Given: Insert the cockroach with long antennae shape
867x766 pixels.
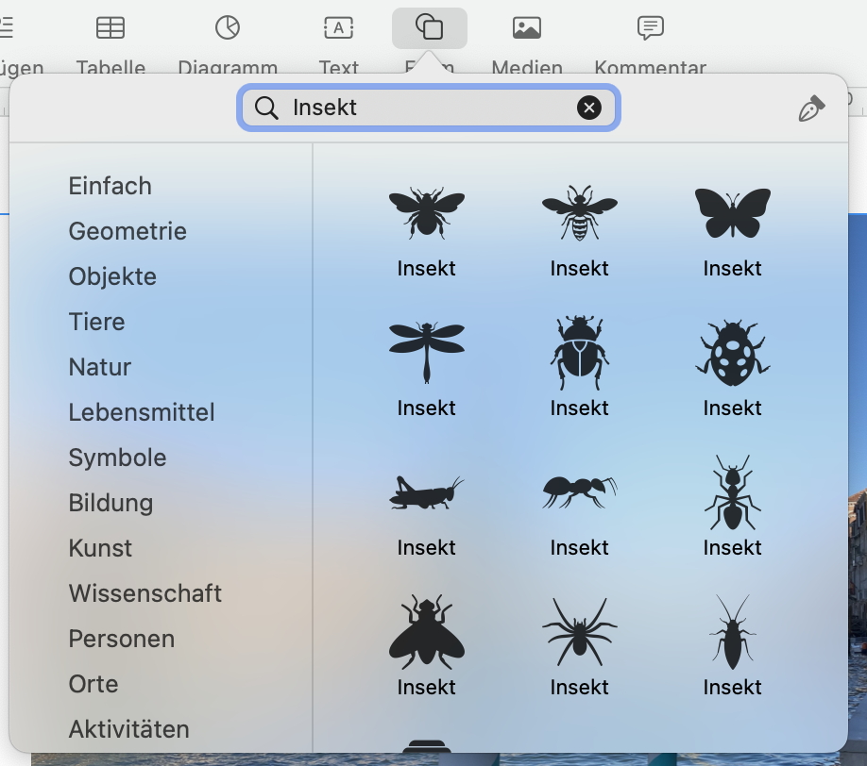Looking at the screenshot, I should (733, 632).
